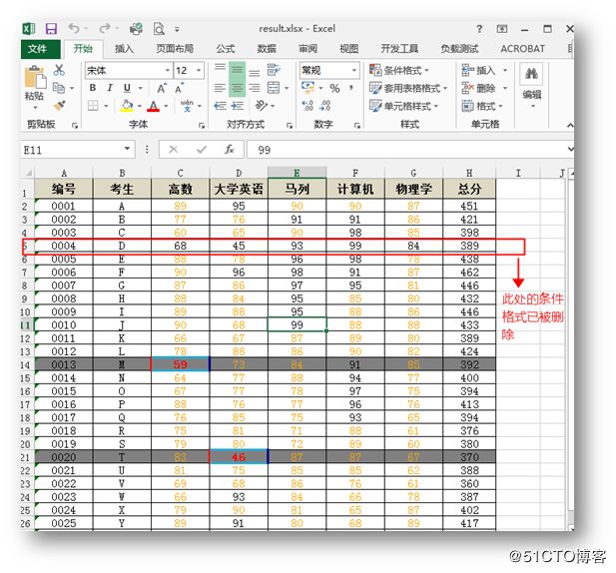Expand the font name 宋体 dropdown
The height and width of the screenshot is (573, 616).
tap(168, 70)
